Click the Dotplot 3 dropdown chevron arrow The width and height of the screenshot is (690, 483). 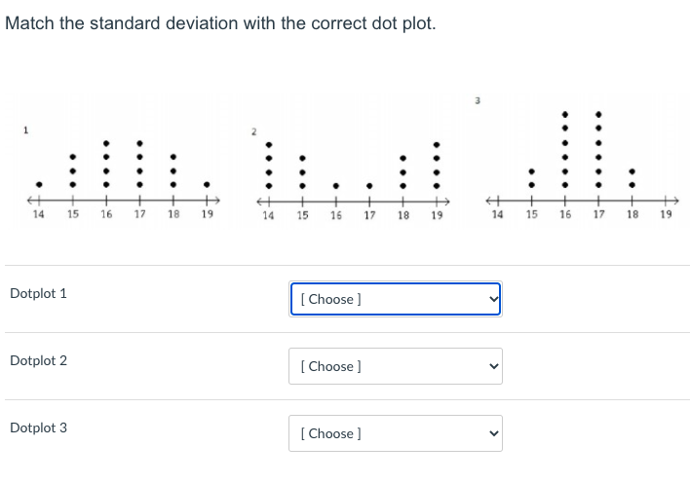[x=494, y=433]
